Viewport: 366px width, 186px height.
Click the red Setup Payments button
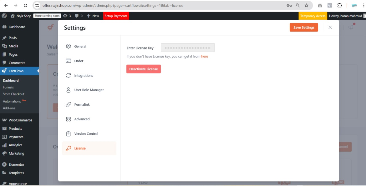116,16
